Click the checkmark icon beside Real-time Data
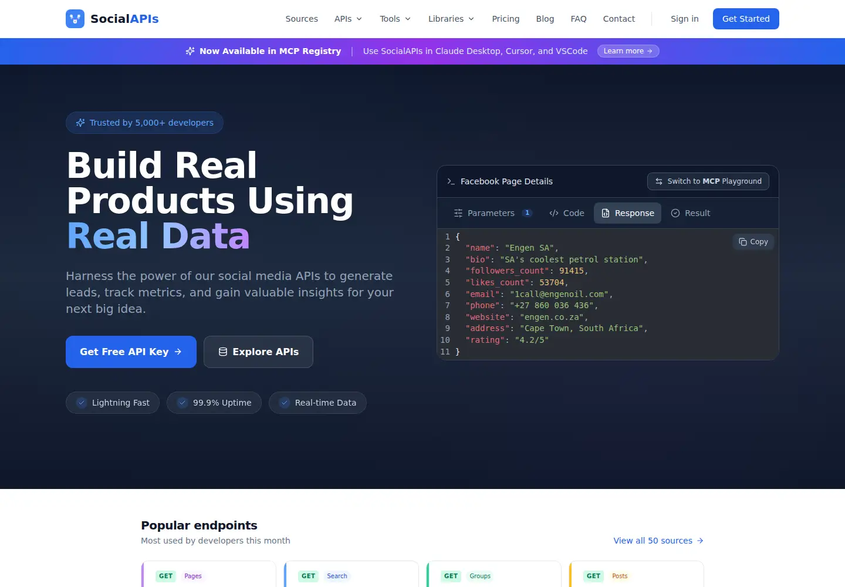 (285, 403)
